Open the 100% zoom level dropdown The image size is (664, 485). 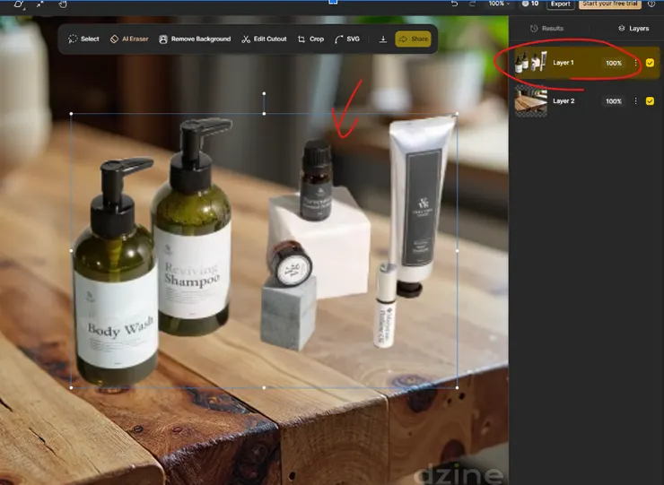(x=499, y=4)
